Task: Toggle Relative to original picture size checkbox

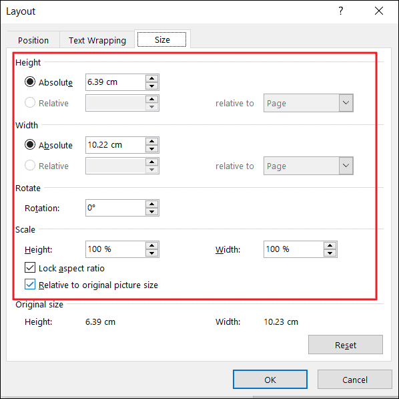Action: 30,284
